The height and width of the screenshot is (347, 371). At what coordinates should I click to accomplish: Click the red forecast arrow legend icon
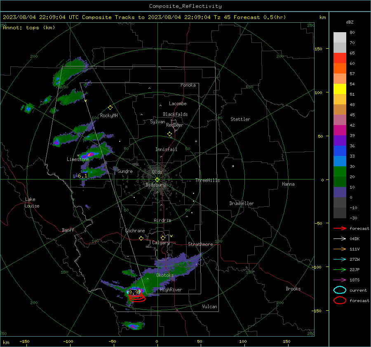pyautogui.click(x=340, y=229)
